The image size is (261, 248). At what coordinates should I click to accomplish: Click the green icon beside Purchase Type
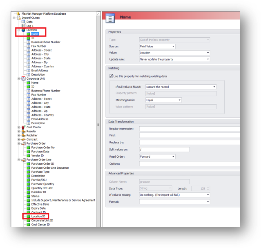point(28,172)
